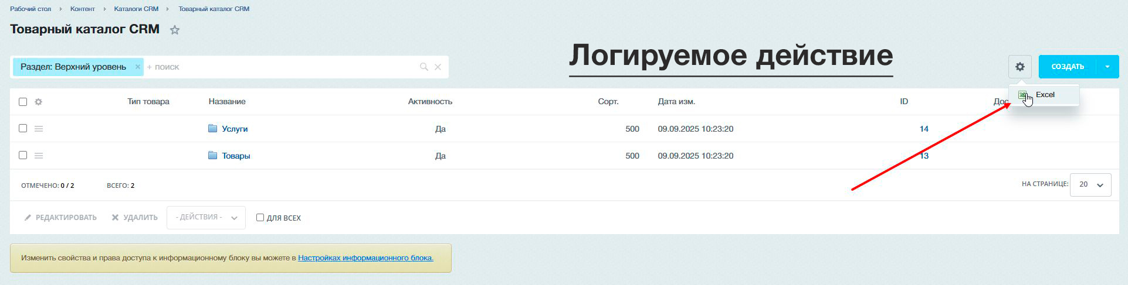Screen dimensions: 1128x285
Task: Clear the search field with X icon
Action: pyautogui.click(x=438, y=67)
